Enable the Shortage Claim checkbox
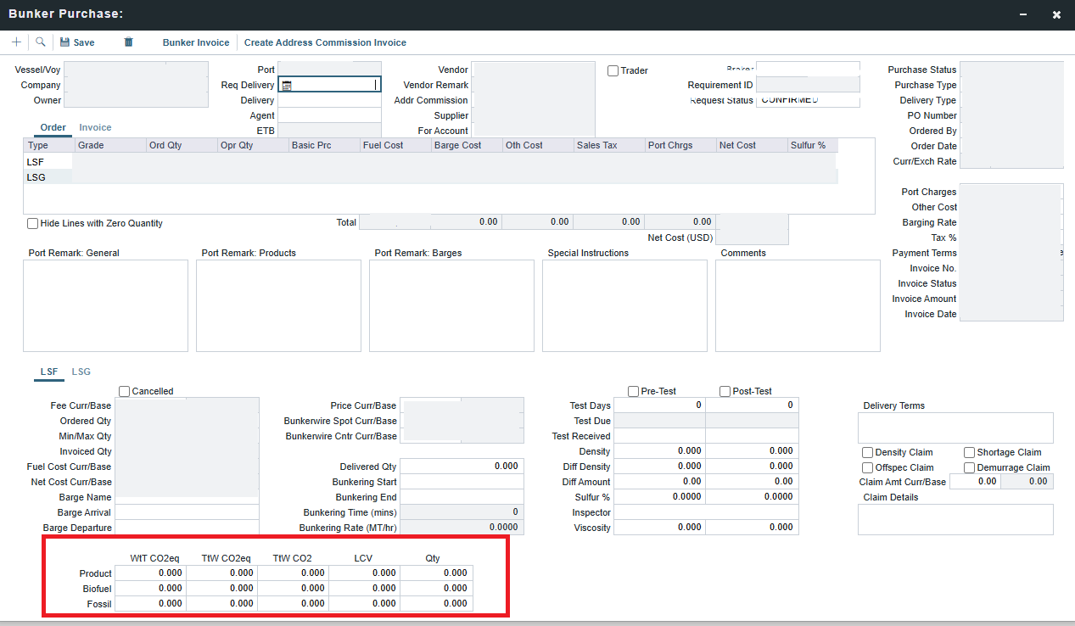 (969, 453)
